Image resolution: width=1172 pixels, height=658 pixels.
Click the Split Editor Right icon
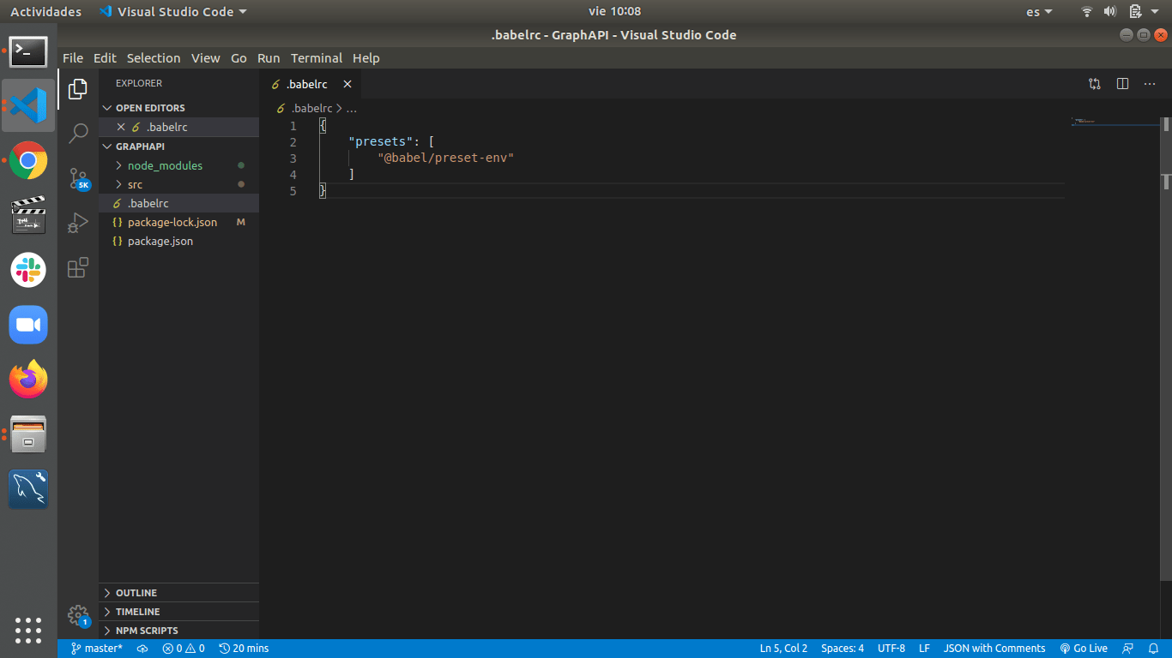tap(1122, 84)
